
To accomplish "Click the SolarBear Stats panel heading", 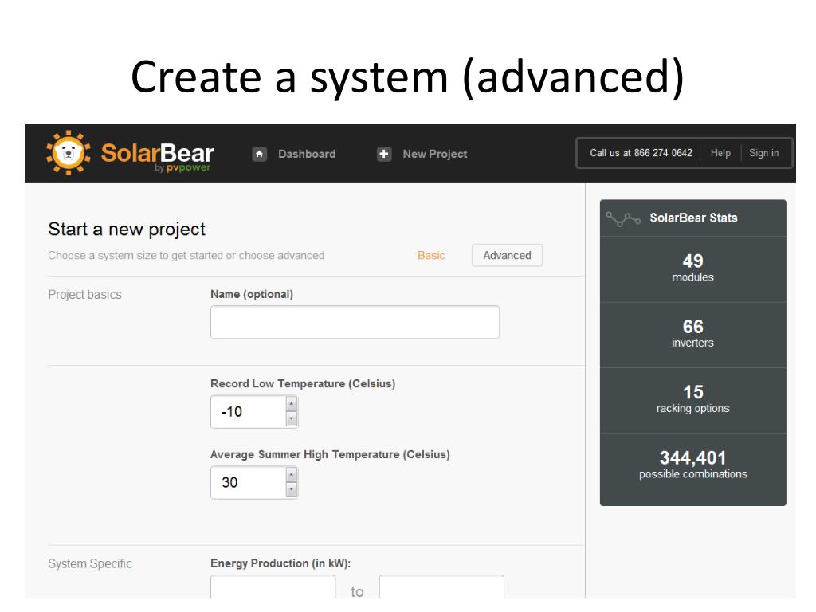I will tap(693, 218).
